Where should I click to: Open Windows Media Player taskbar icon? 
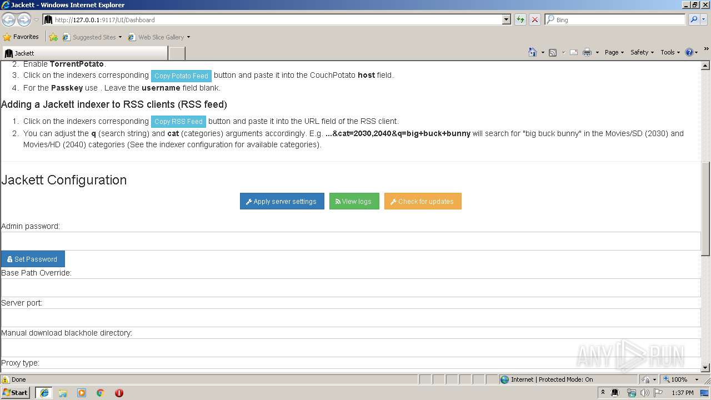(x=82, y=393)
